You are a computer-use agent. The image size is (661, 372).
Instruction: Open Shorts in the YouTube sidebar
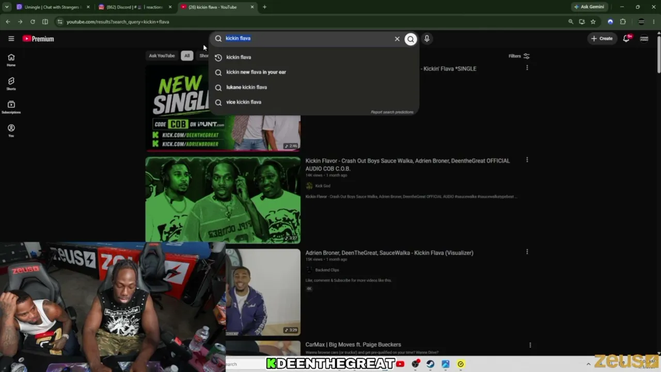tap(11, 84)
